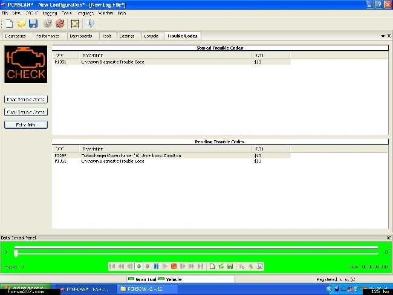Step forward one frame in playback bar
Image resolution: width=393 pixels, height=295 pixels.
183,266
